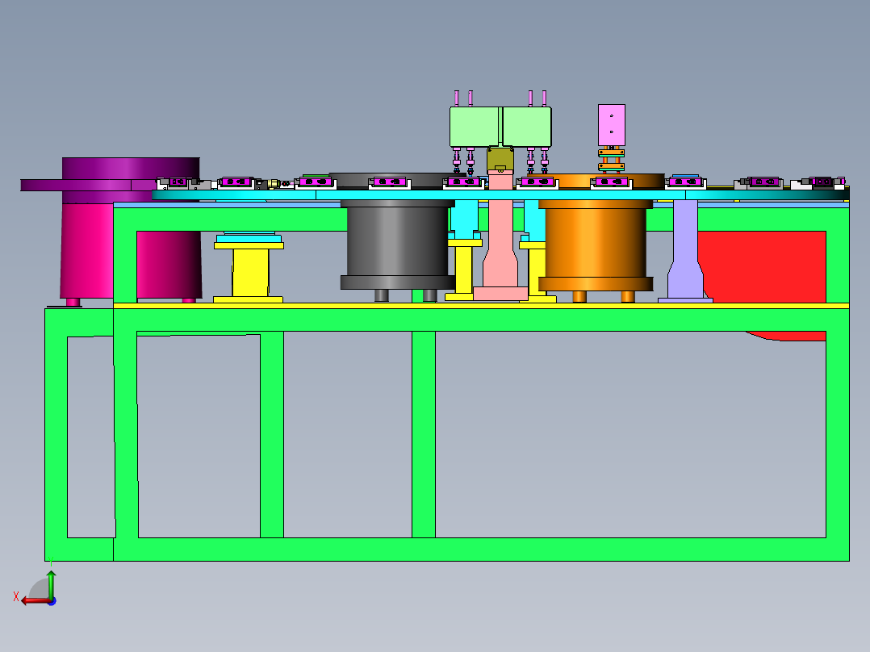
Task: Click the blue Z axis dot of triad
Action: pos(52,601)
